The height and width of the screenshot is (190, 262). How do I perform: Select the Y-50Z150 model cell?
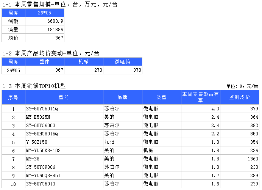(64, 142)
